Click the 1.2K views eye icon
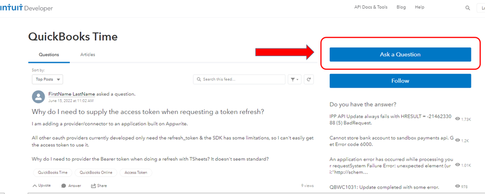485x194 pixels. tap(457, 140)
